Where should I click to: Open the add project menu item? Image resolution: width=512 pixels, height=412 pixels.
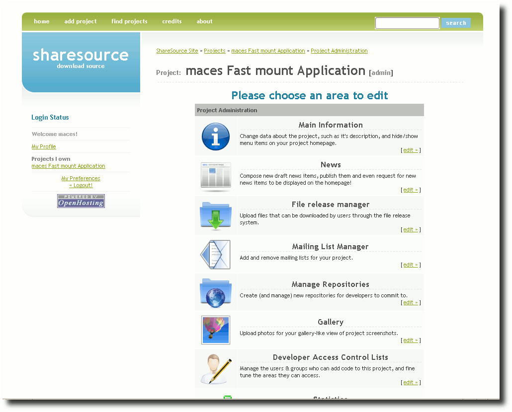[x=81, y=21]
